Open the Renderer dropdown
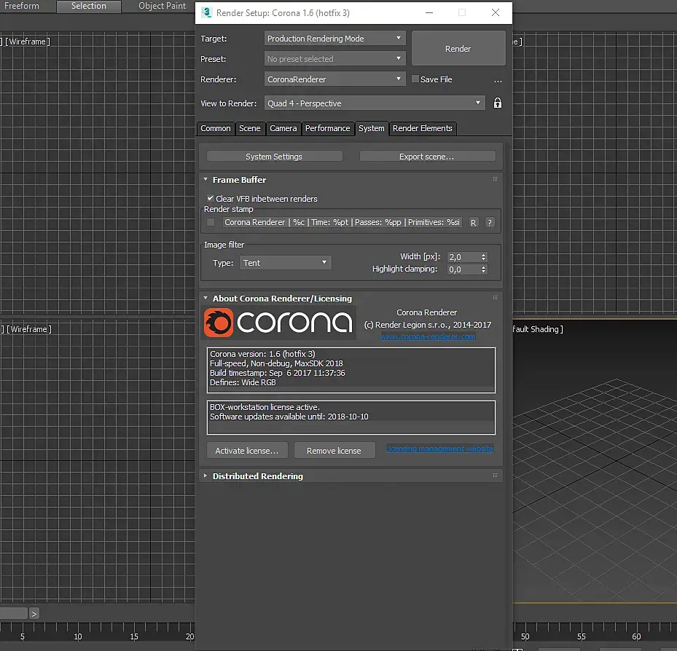The width and height of the screenshot is (677, 651). [334, 79]
